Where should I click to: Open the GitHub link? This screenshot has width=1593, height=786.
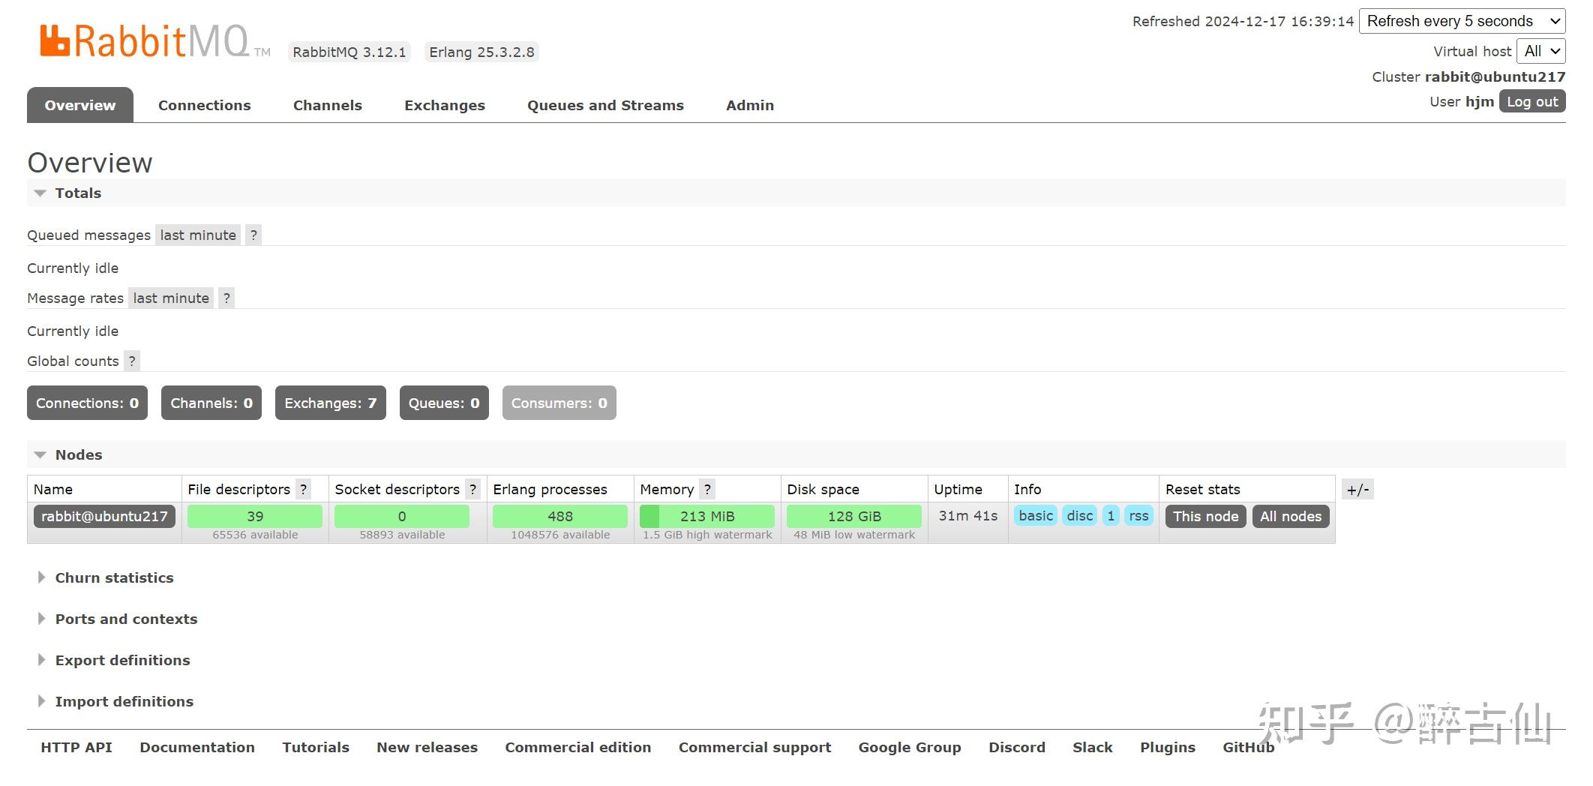(x=1249, y=748)
